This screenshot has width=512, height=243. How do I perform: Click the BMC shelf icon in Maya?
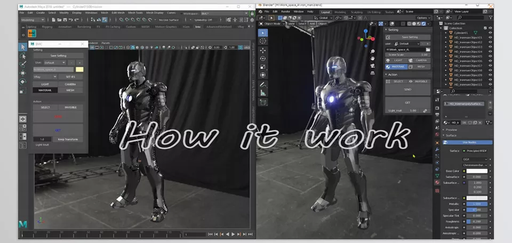click(32, 34)
